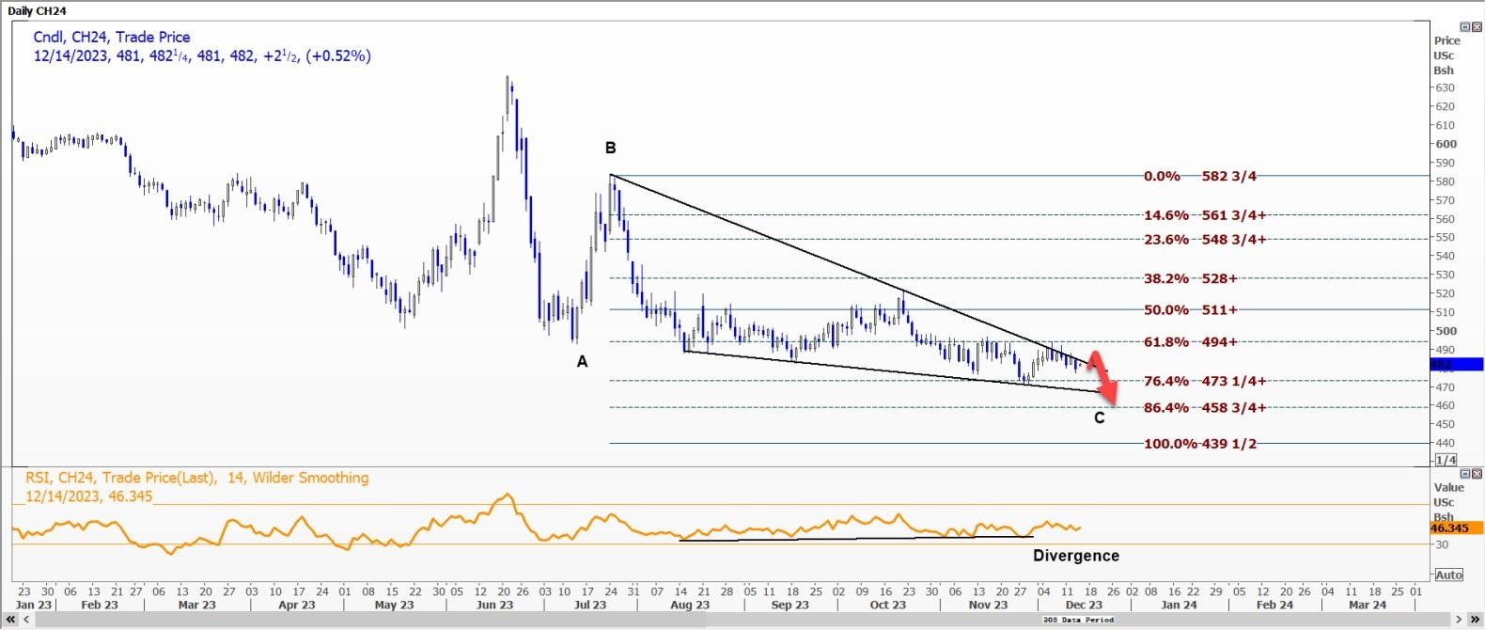Select the 'Cndl, CH24, Trade Price' legend title
Viewport: 1485px width, 630px height.
112,37
